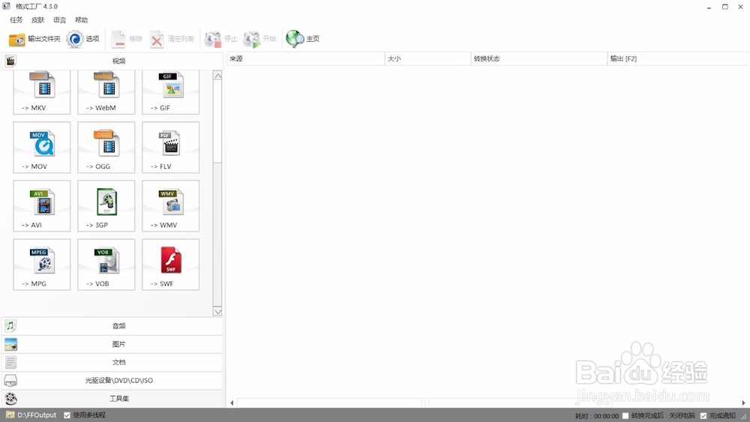Image resolution: width=750 pixels, height=422 pixels.
Task: Choose the WebM conversion format
Action: coord(106,91)
